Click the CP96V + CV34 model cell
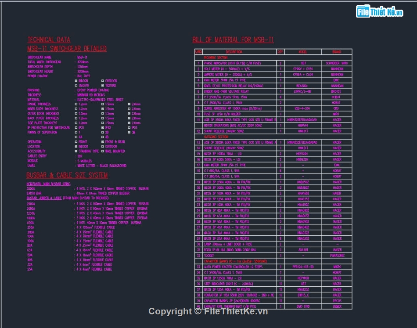 pyautogui.click(x=303, y=69)
